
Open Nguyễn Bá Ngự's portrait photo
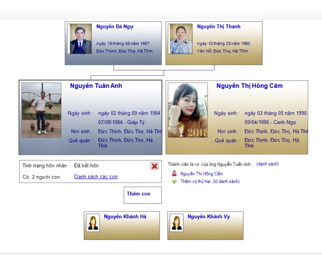tap(79, 39)
